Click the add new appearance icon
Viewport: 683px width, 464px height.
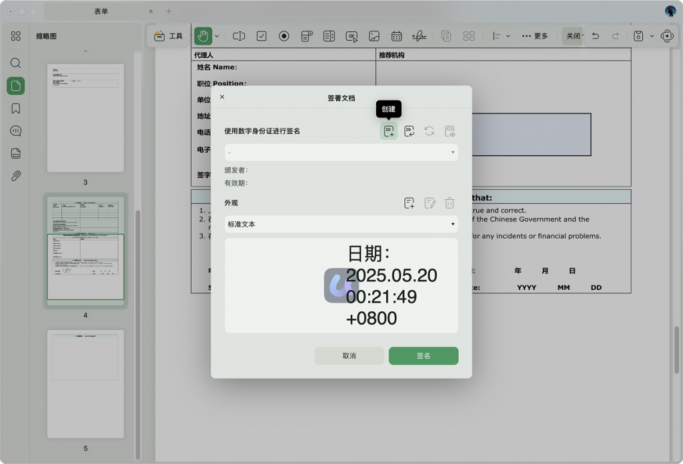(409, 203)
